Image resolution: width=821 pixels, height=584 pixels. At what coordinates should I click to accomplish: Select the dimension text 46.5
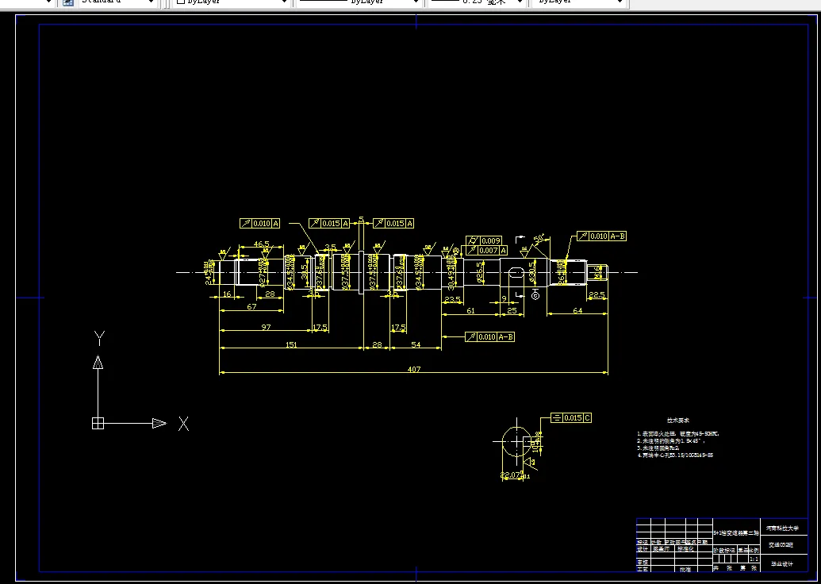[261, 244]
